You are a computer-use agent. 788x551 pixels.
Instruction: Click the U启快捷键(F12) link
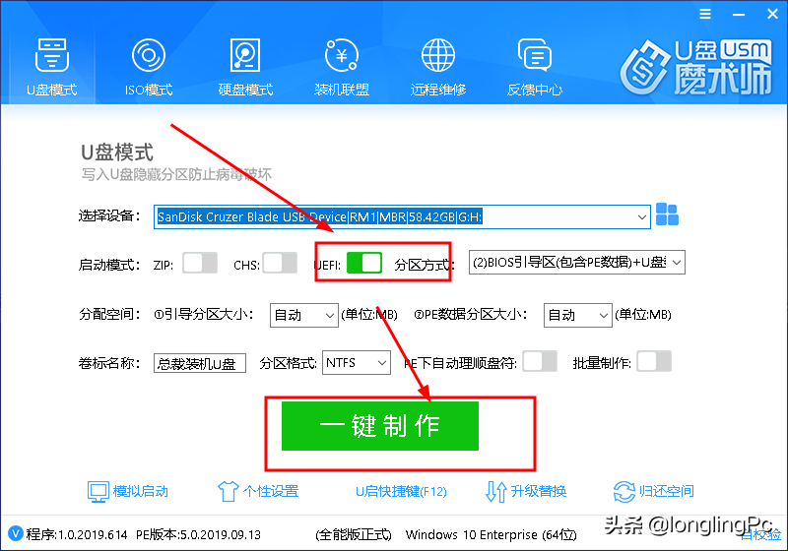tap(401, 491)
